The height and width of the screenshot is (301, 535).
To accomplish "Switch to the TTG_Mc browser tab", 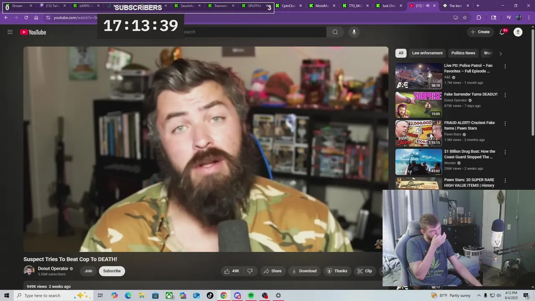I will (356, 6).
